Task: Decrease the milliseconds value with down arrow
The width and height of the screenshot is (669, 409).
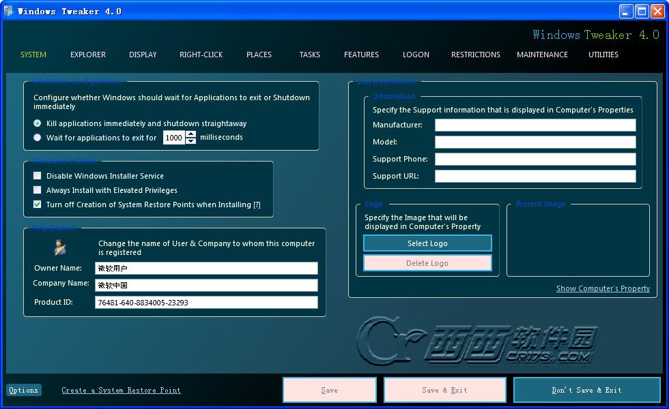Action: [191, 141]
